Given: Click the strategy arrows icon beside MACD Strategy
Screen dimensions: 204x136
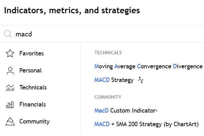Looking at the screenshot, I should point(141,80).
